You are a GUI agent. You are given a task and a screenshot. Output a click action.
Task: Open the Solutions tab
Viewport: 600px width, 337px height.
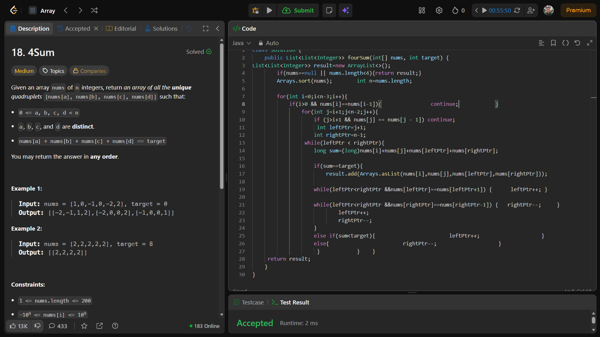161,28
